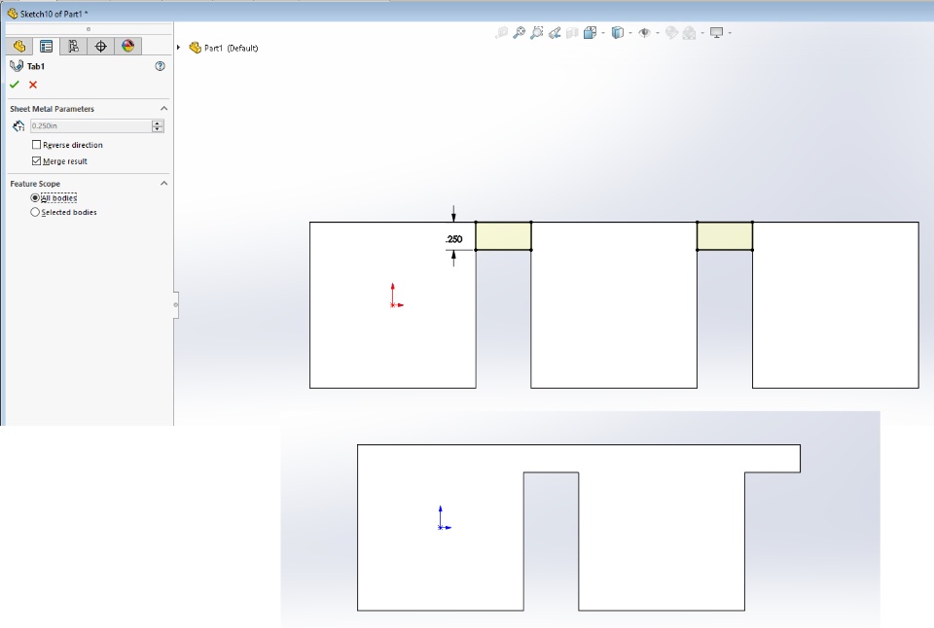Click the Apply Scene icon
934x628 pixels.
pyautogui.click(x=689, y=33)
